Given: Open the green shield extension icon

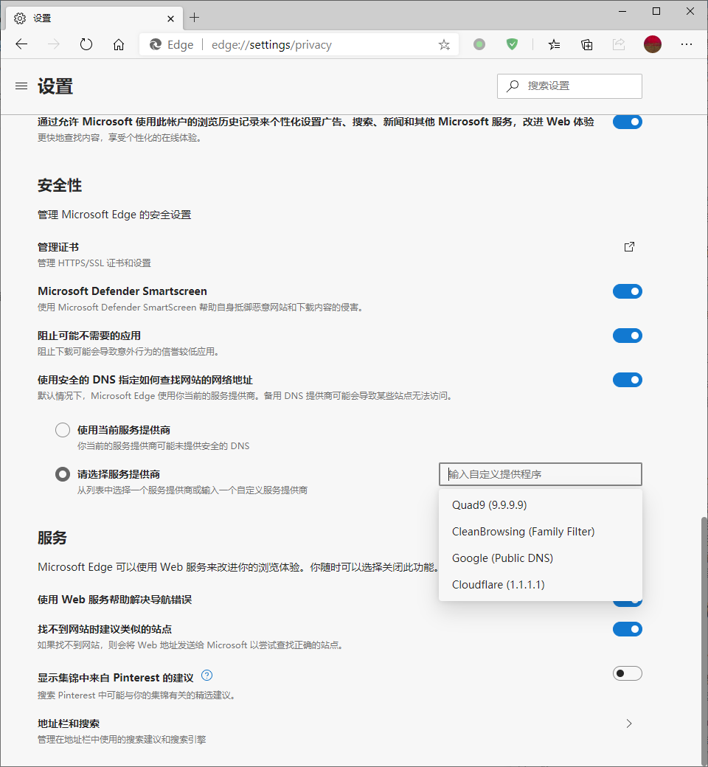Looking at the screenshot, I should point(512,44).
